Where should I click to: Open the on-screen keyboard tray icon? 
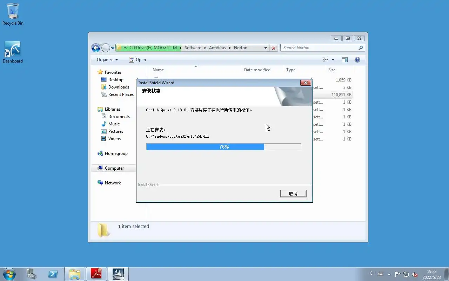381,274
